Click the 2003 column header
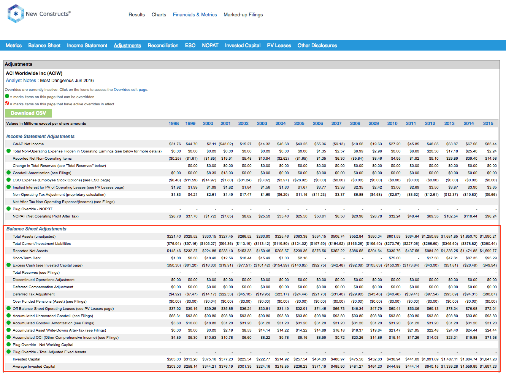Image resolution: width=506 pixels, height=373 pixels. point(262,124)
